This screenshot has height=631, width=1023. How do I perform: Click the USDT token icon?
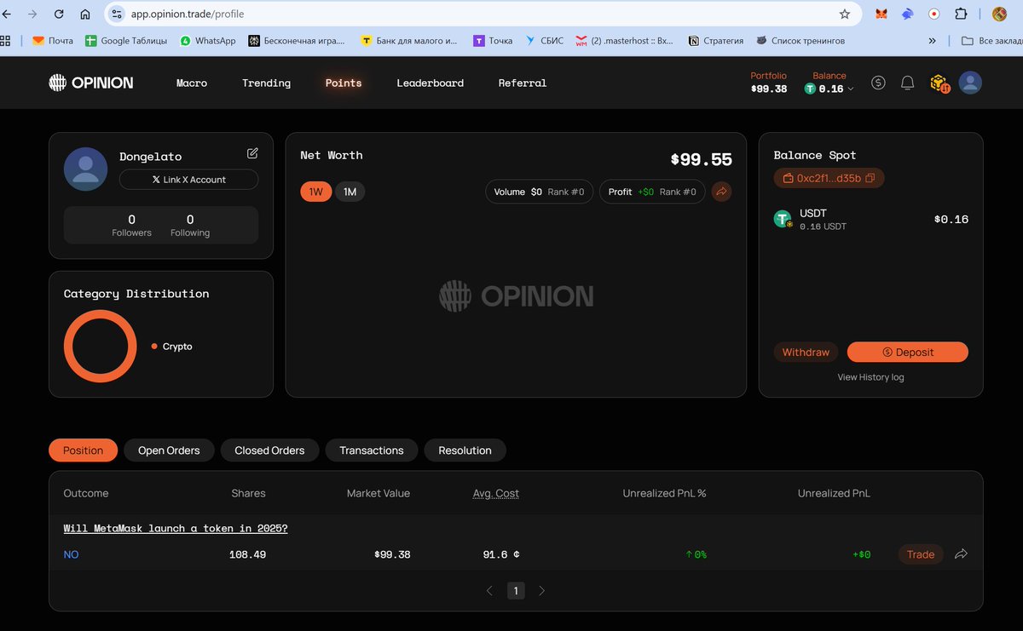click(x=783, y=219)
